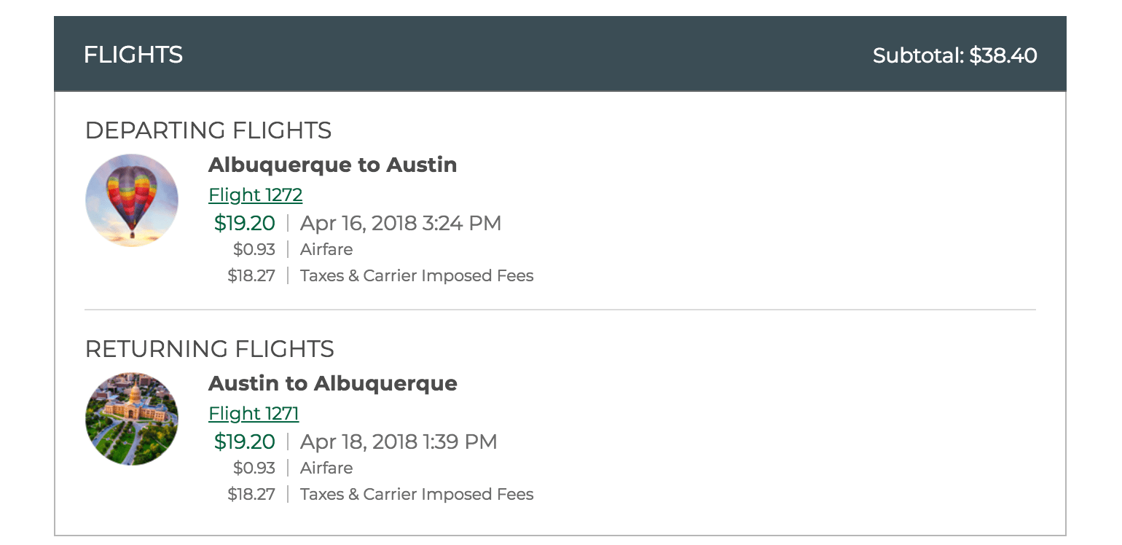The height and width of the screenshot is (545, 1122).
Task: Click the Apr 16, 2018 departure date
Action: point(400,223)
